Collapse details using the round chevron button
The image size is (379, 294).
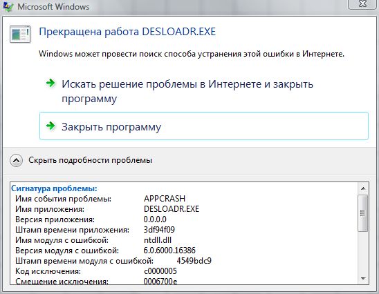16,160
